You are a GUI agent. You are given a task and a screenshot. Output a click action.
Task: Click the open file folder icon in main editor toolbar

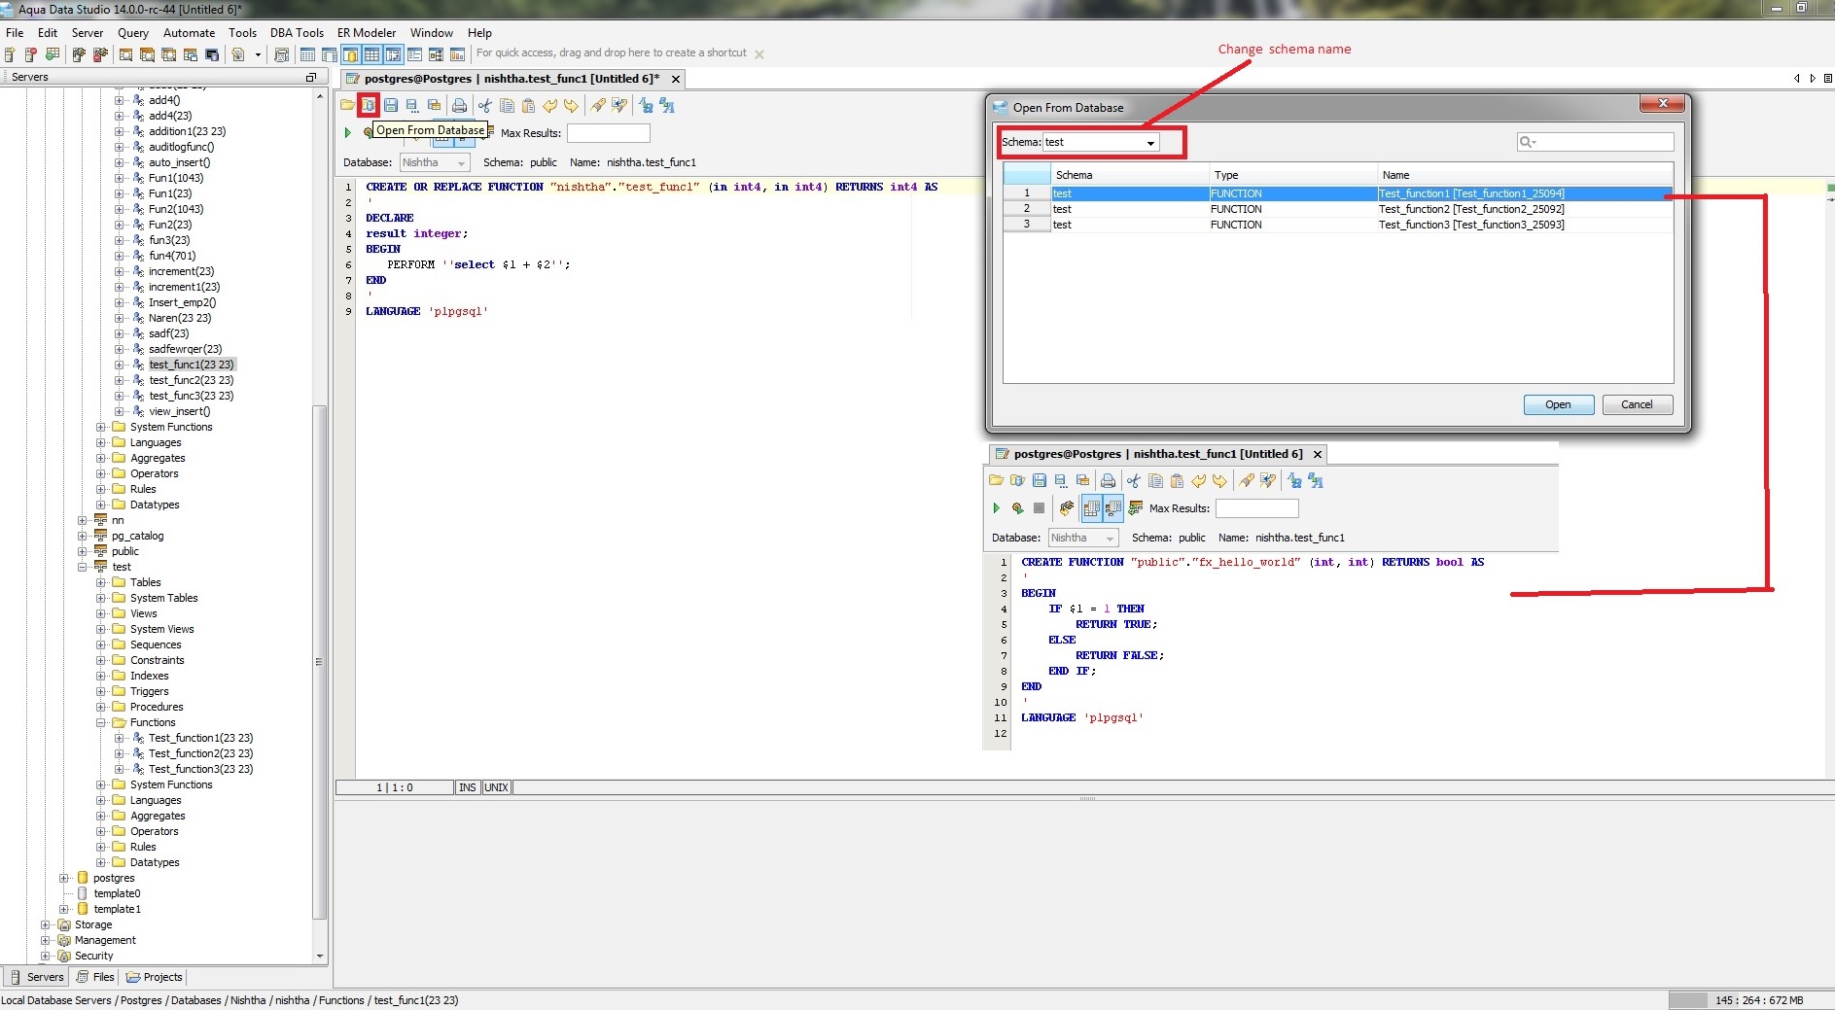[x=347, y=105]
